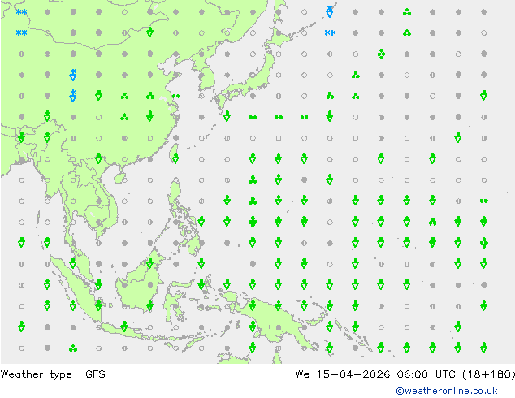
Task: Select the "GFS" model label
Action: 95,374
